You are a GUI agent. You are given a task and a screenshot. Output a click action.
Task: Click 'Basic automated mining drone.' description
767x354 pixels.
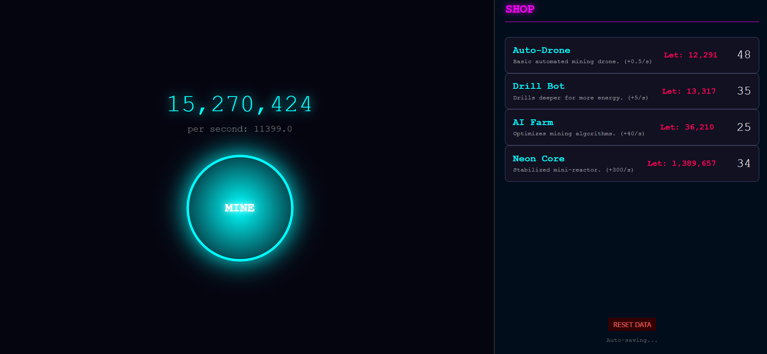[x=566, y=62]
